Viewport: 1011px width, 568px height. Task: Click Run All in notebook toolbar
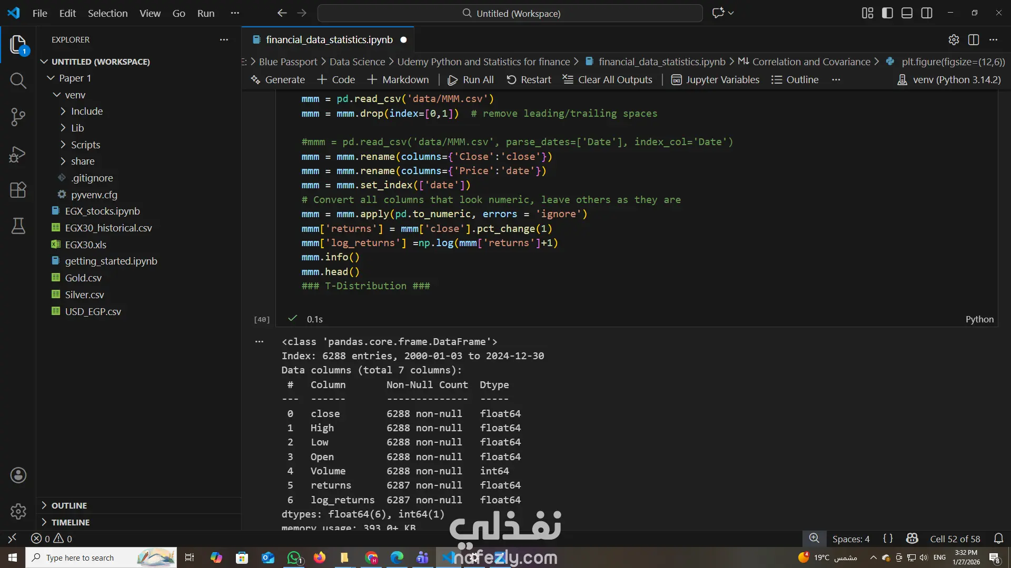click(471, 79)
